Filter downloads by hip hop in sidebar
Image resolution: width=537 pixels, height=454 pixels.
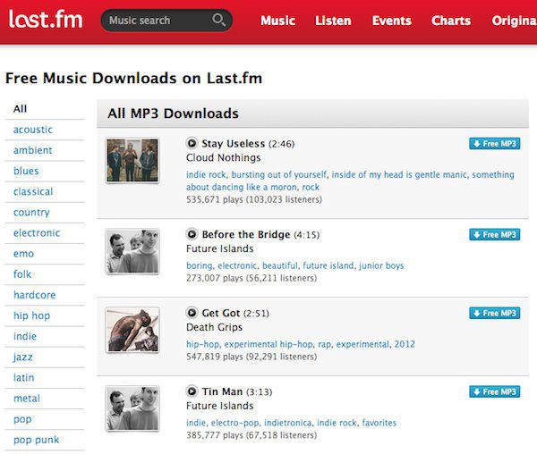(x=32, y=315)
